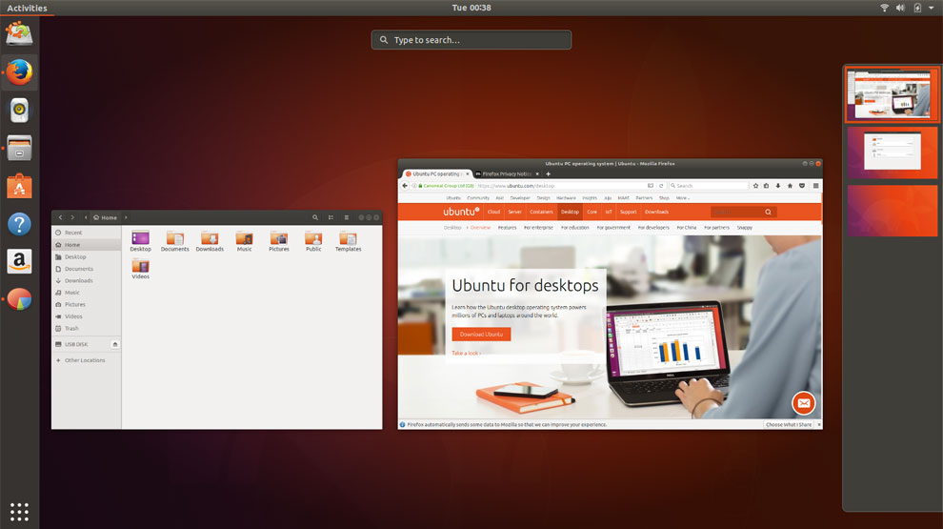Select Desktop in Files sidebar

click(86, 257)
